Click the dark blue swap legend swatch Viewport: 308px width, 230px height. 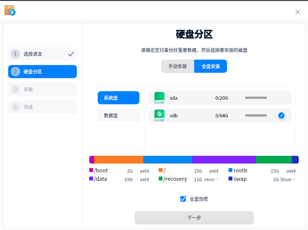click(x=231, y=179)
